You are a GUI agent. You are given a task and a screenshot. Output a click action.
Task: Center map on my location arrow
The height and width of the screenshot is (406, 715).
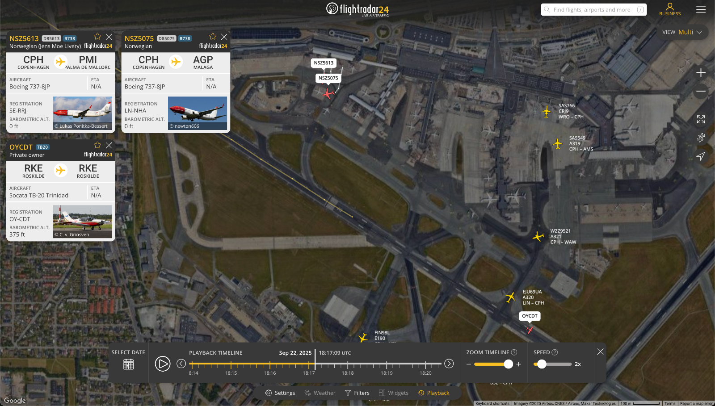pyautogui.click(x=701, y=156)
